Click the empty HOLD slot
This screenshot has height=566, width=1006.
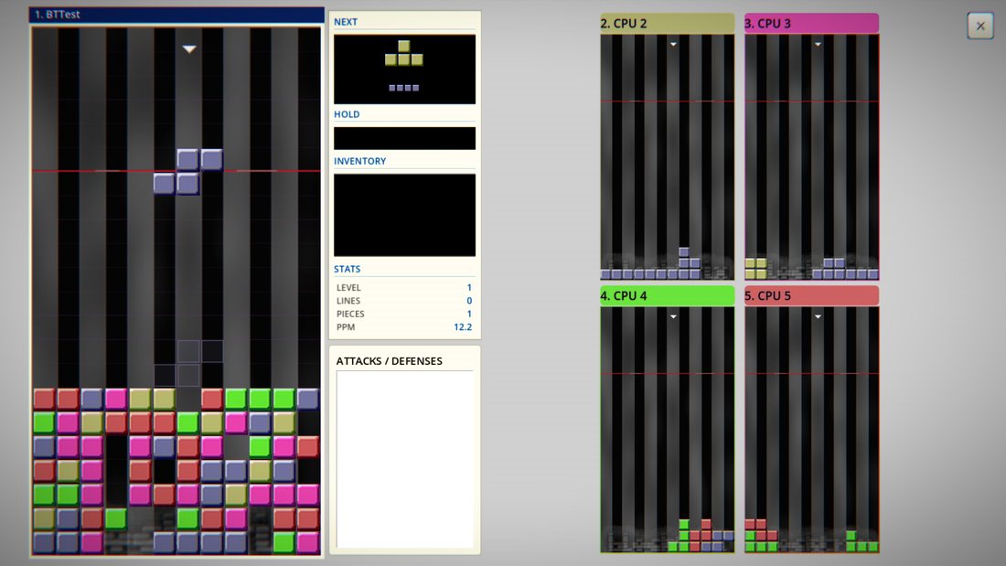point(404,138)
